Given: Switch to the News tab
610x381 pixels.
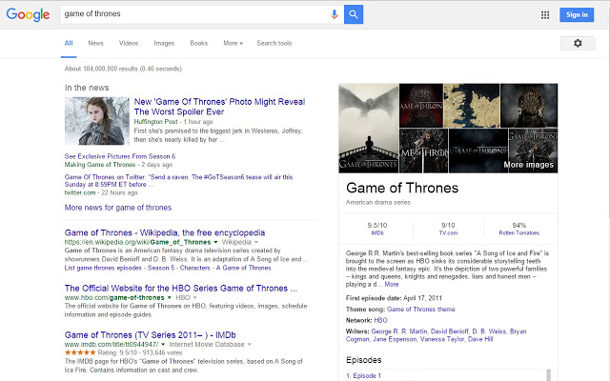Looking at the screenshot, I should click(x=95, y=43).
